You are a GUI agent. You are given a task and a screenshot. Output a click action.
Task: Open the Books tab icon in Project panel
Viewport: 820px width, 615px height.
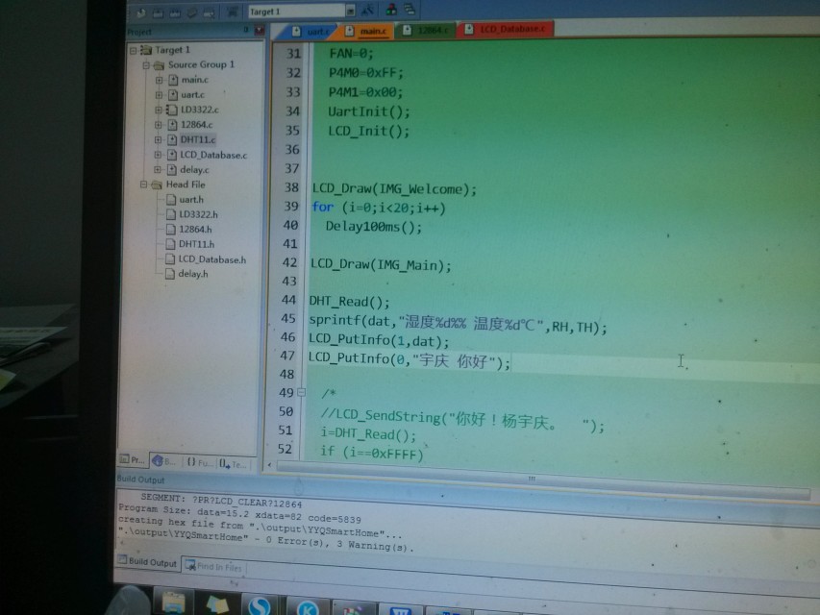[163, 462]
